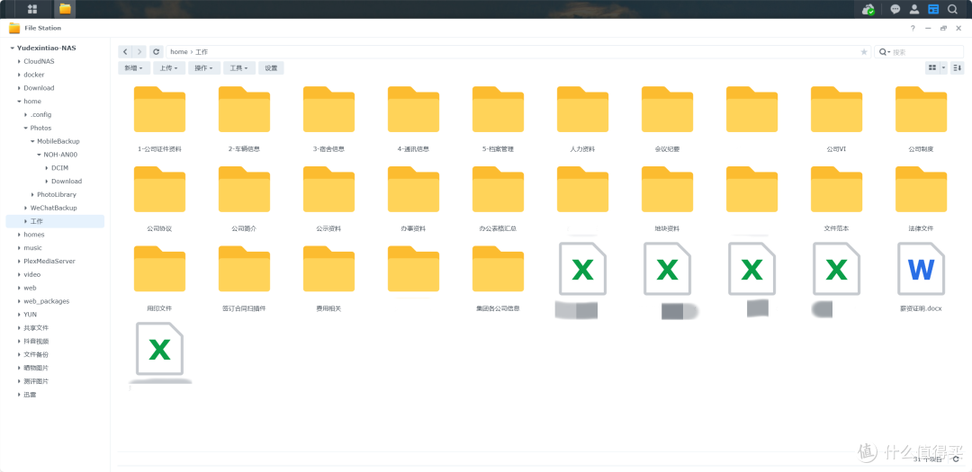
Task: Click home in the breadcrumb path
Action: (178, 52)
